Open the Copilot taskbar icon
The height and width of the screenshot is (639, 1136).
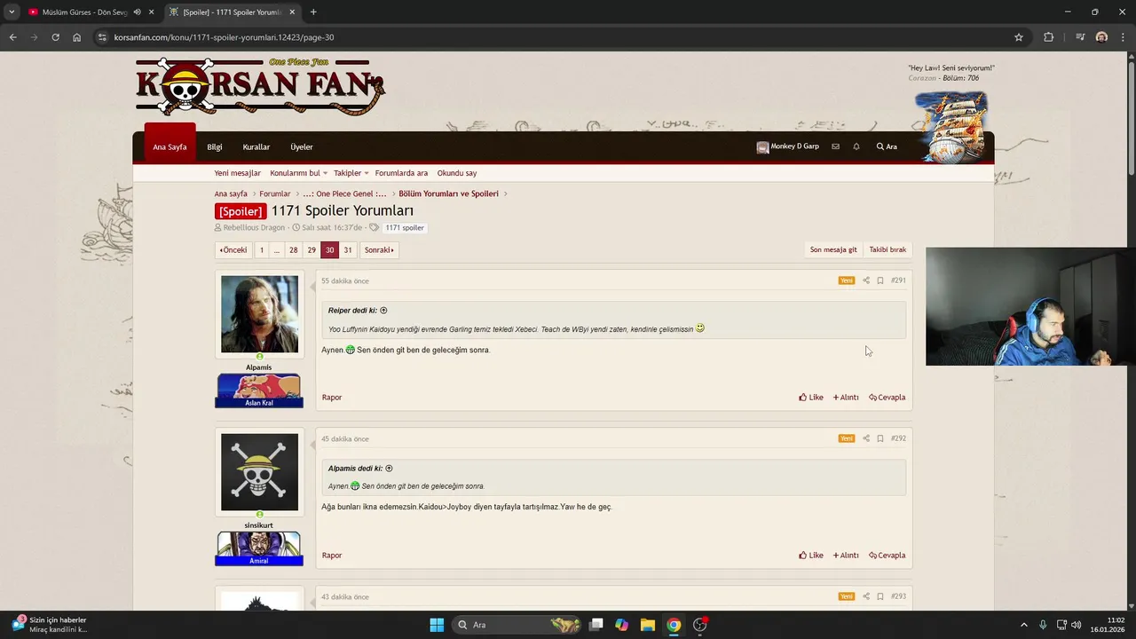coord(622,625)
